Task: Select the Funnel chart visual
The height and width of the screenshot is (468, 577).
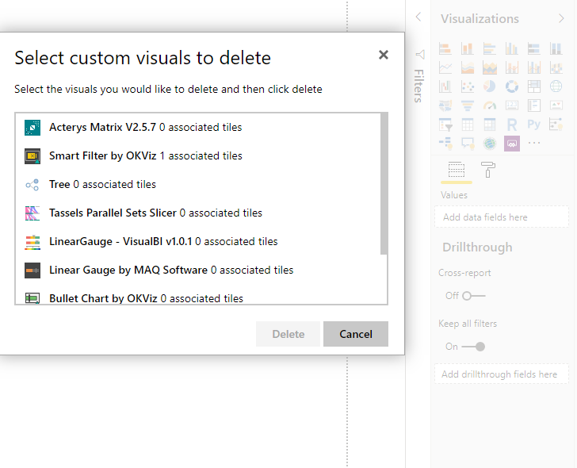Action: 468,105
